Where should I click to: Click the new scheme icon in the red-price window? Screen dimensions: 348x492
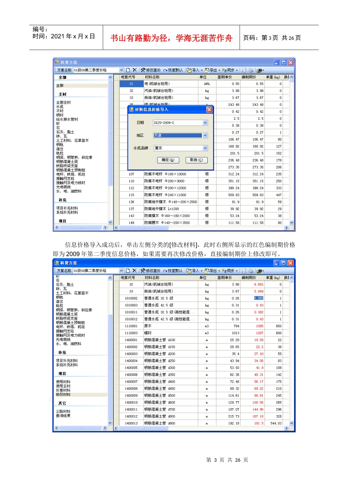point(128,271)
